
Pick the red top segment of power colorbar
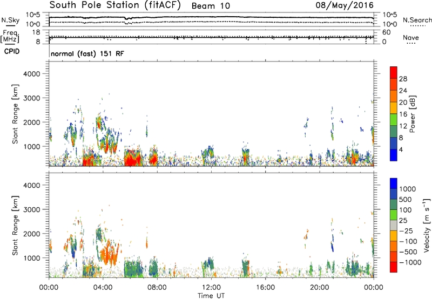tap(394, 72)
